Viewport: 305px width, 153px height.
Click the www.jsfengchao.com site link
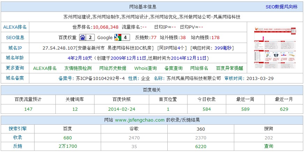point(139,120)
